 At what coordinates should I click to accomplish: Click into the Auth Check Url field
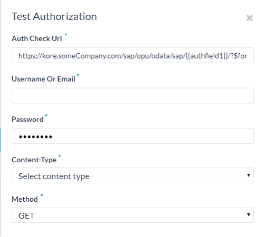[x=132, y=55]
